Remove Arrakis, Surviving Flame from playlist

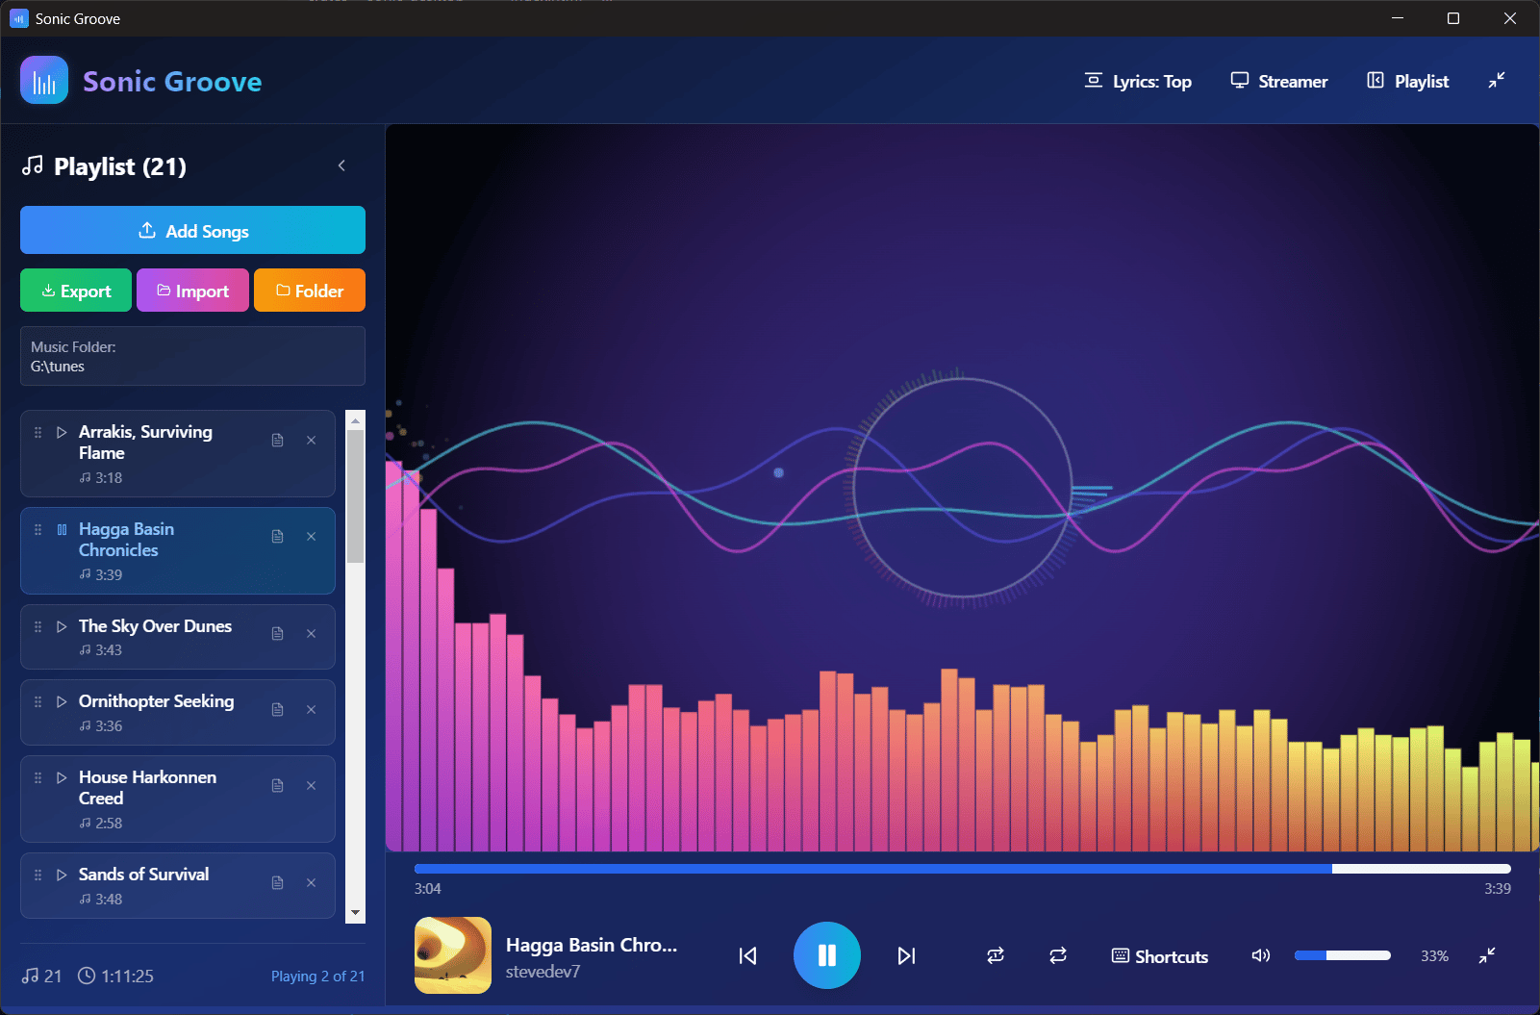311,440
